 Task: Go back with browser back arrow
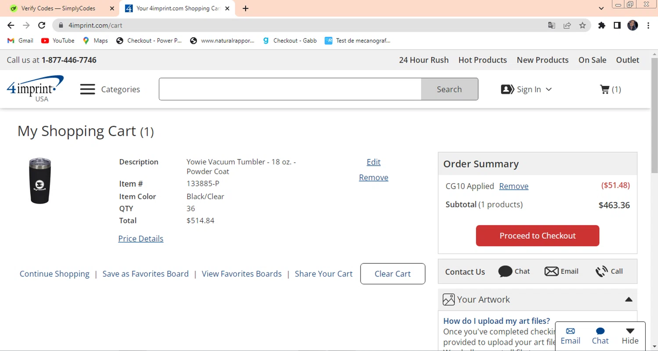[x=11, y=25]
